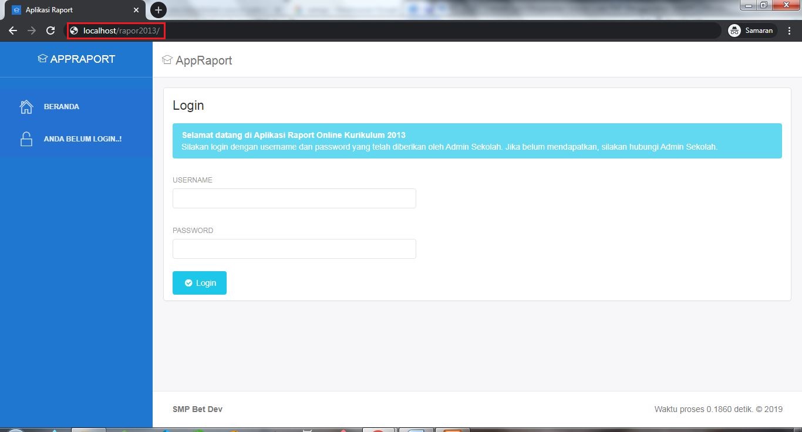Go back using the browser arrow
Screen dimensions: 802x432
[x=13, y=30]
